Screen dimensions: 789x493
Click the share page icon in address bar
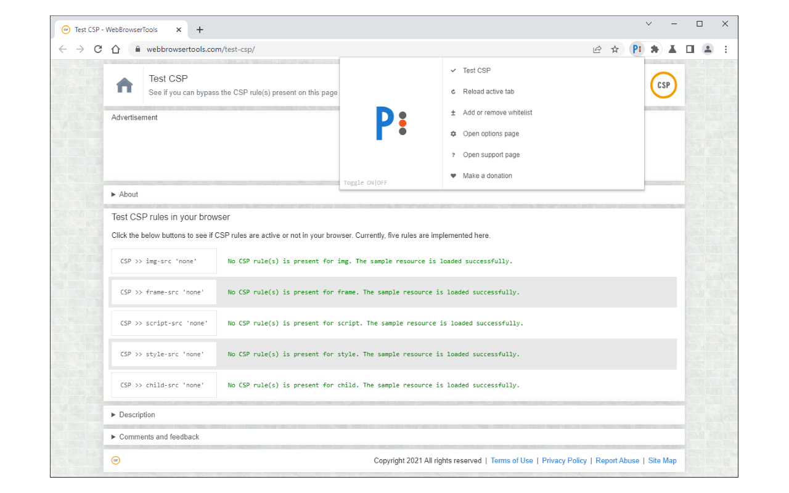597,49
